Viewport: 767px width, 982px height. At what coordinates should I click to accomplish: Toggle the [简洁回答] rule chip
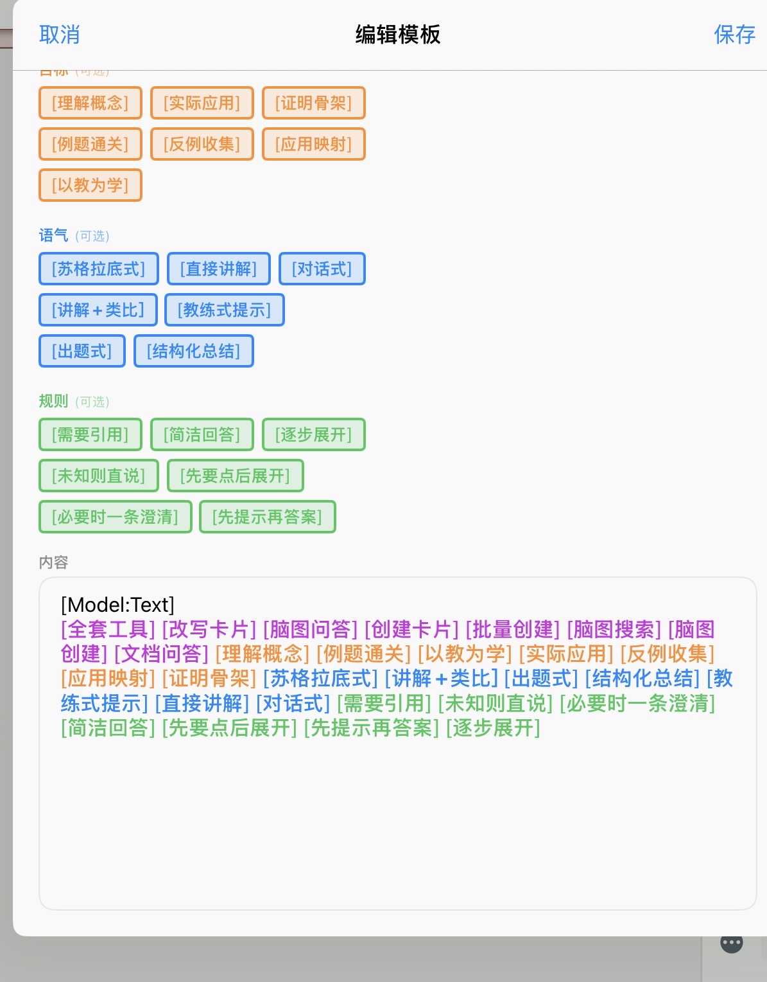pyautogui.click(x=202, y=434)
